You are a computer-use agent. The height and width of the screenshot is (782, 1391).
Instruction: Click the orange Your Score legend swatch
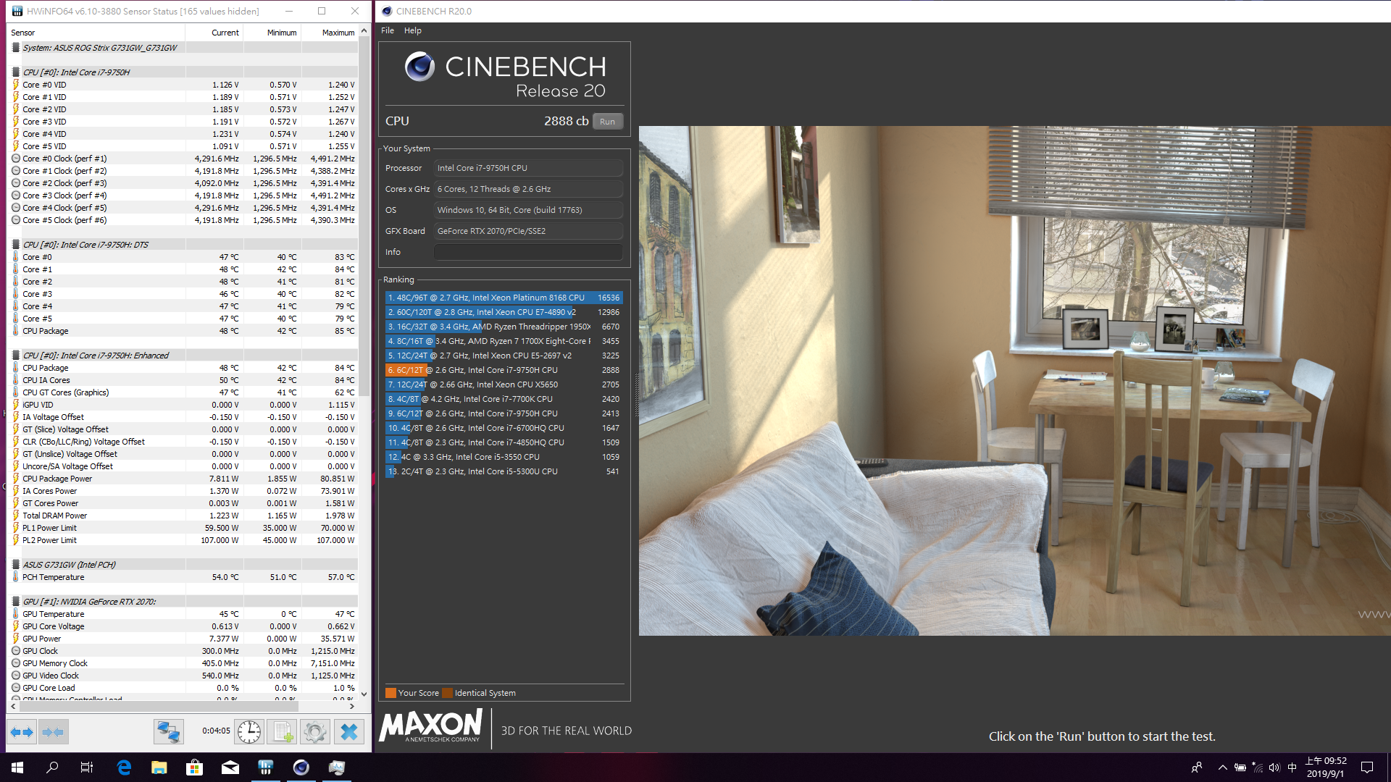[390, 693]
